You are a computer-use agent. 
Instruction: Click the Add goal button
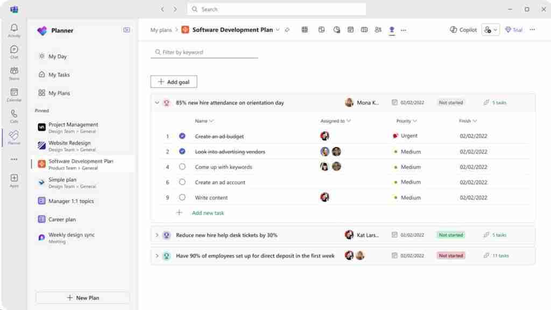(174, 82)
